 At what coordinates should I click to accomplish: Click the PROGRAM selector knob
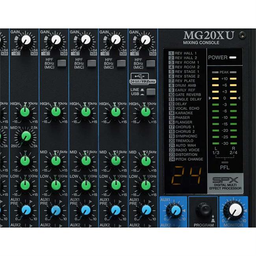[204, 210]
